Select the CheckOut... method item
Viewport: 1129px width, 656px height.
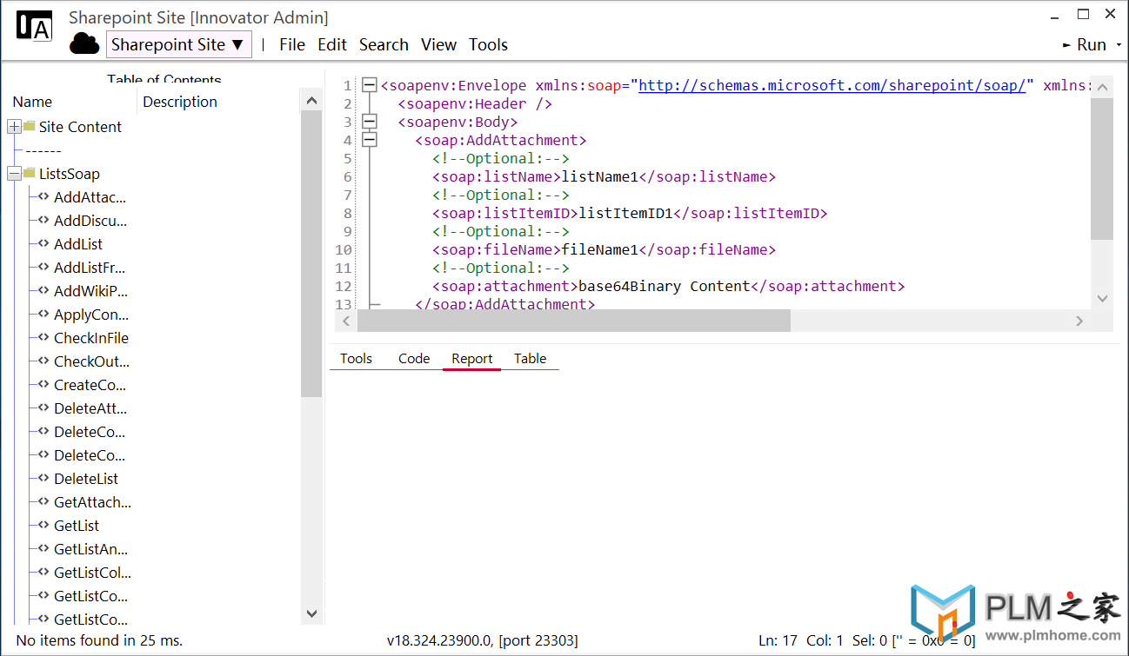91,361
